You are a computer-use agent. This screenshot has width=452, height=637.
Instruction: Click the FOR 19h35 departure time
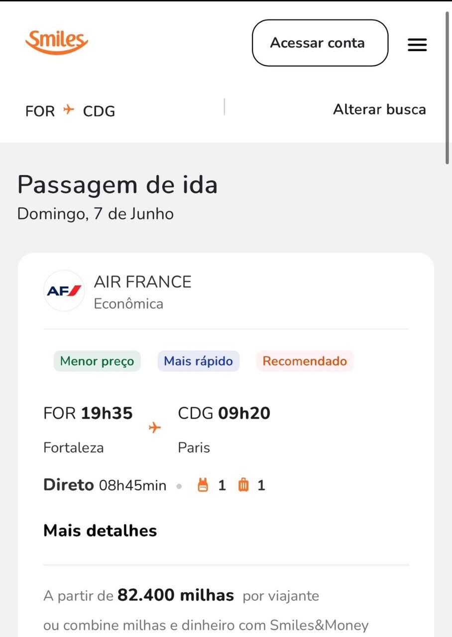[88, 414]
